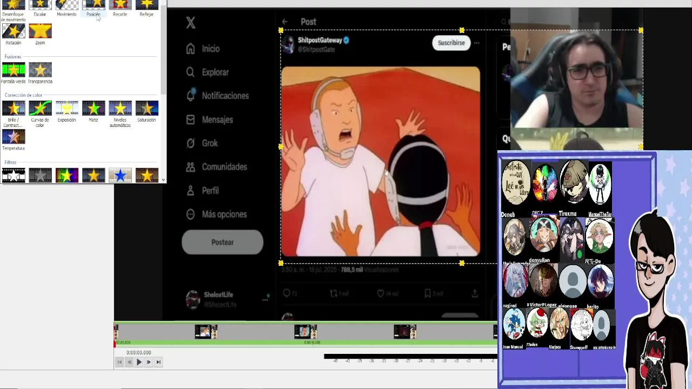Viewport: 692px width, 389px height.
Task: Click the scroll-down arrow of the effects panel
Action: pyautogui.click(x=163, y=179)
